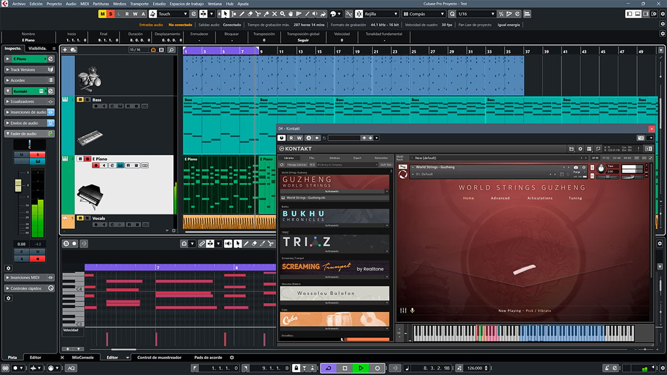Open the Touch automation mode dropdown
The width and height of the screenshot is (667, 375).
173,13
